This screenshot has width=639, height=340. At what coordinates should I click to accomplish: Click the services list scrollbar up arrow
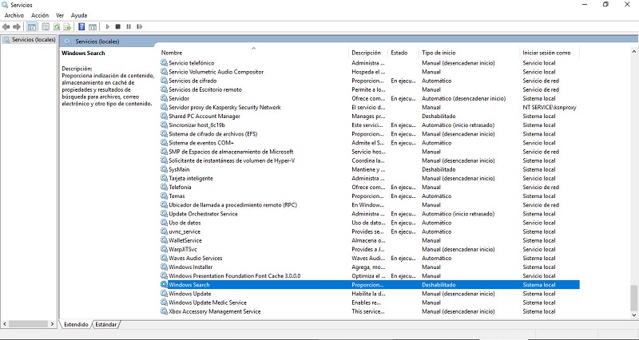pyautogui.click(x=633, y=52)
